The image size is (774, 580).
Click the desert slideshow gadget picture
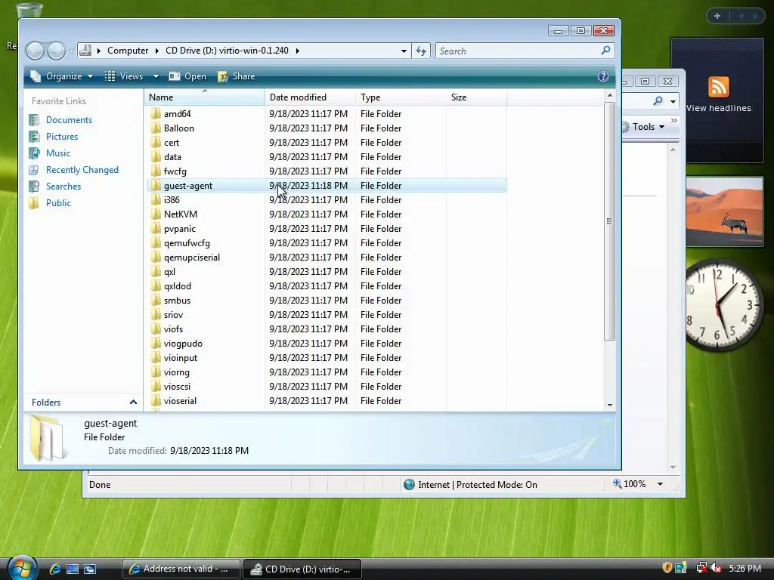click(x=724, y=211)
